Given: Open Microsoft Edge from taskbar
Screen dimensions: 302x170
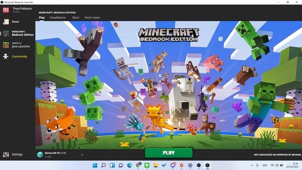Looking at the screenshot, I should (130, 165).
